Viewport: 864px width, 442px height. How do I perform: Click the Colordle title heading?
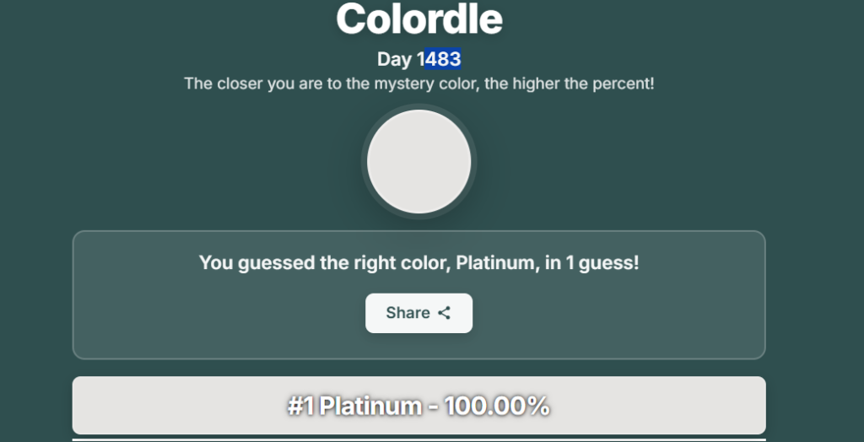coord(419,19)
